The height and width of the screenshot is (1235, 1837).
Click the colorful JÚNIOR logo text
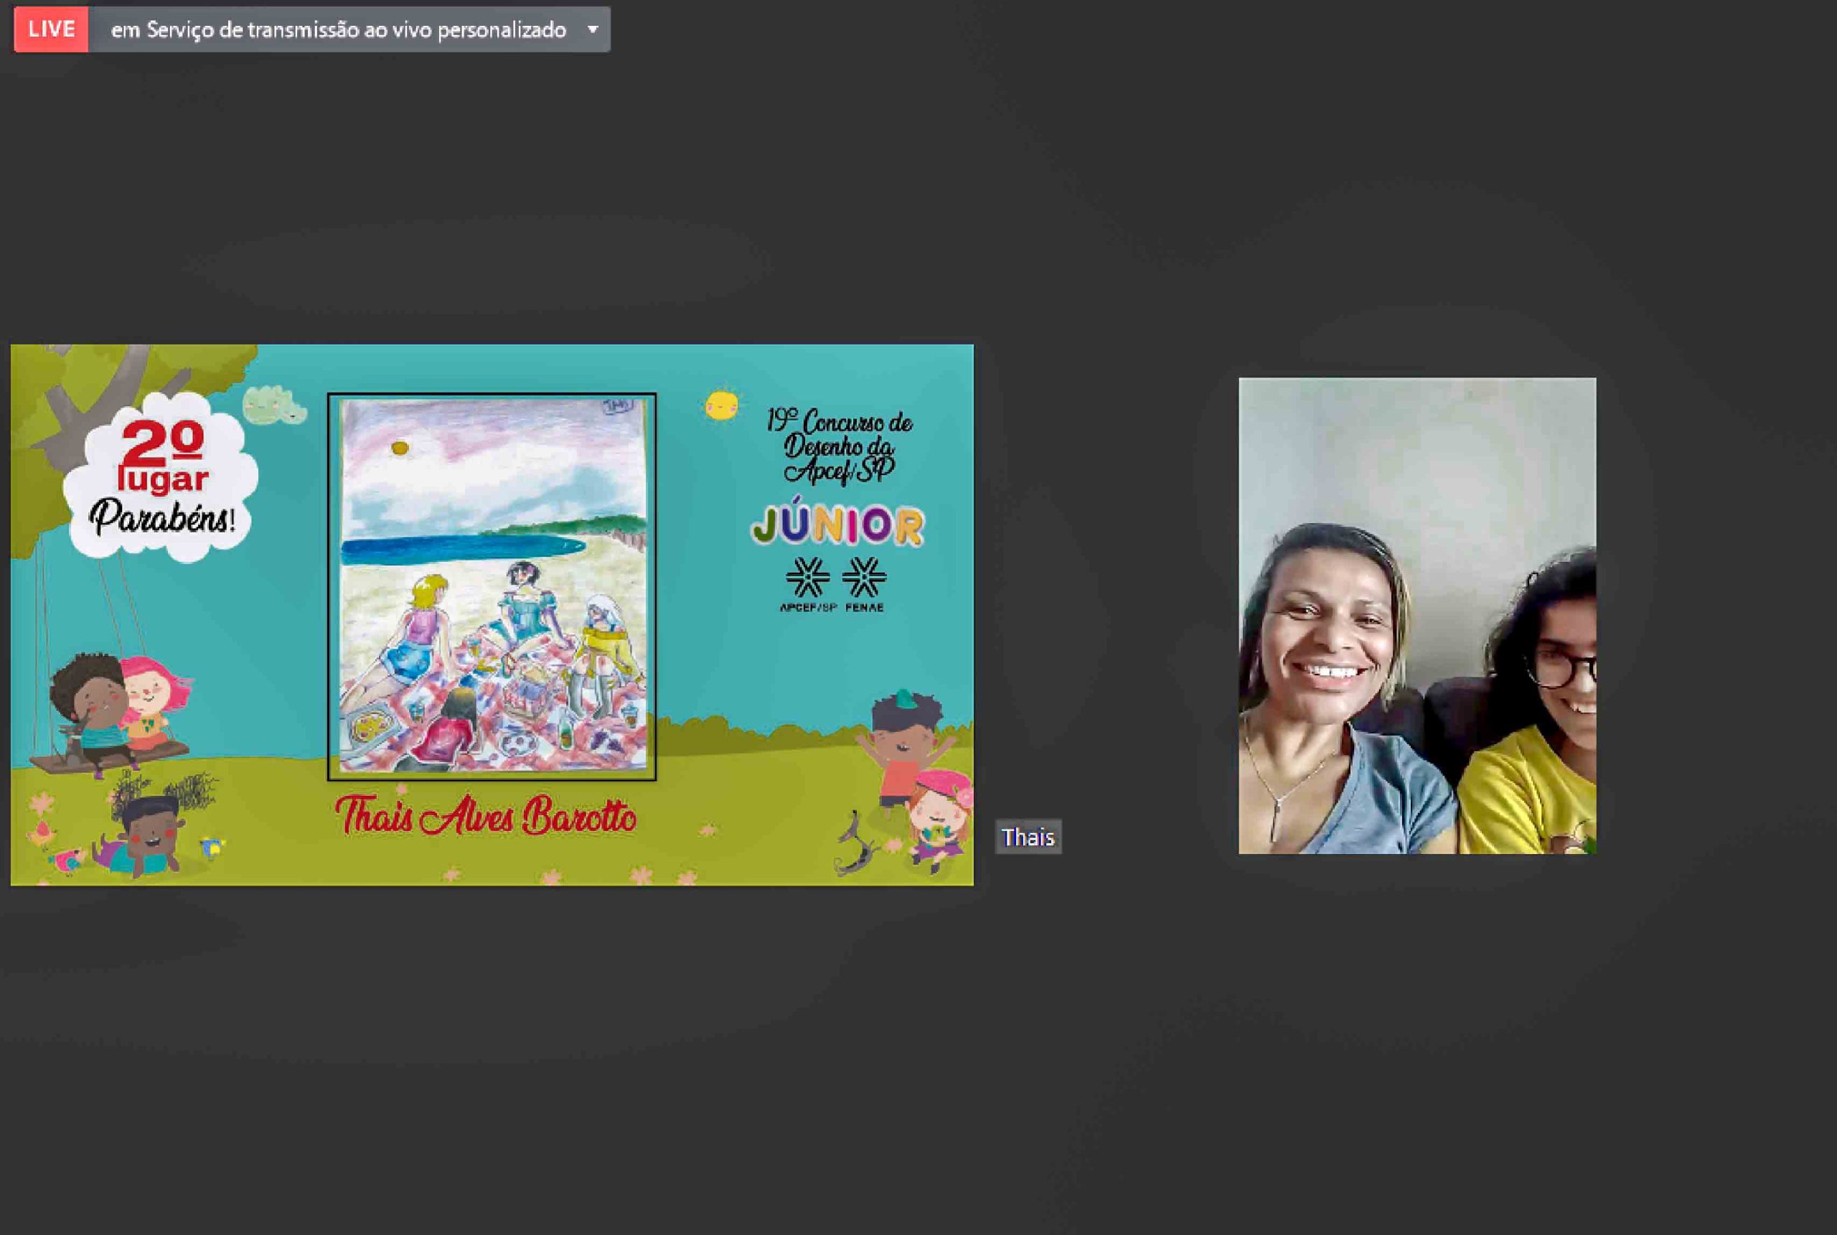click(x=837, y=524)
